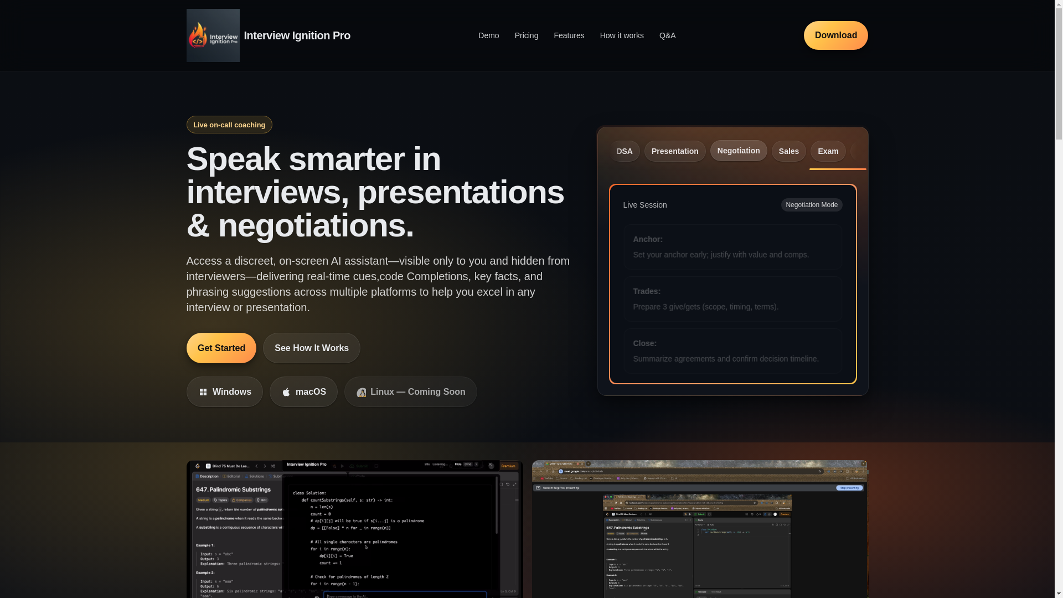Open the Google Meet screen-share demo screenshot

pyautogui.click(x=700, y=529)
